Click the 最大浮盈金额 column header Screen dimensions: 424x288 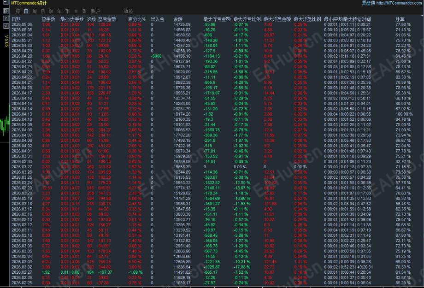[277, 19]
